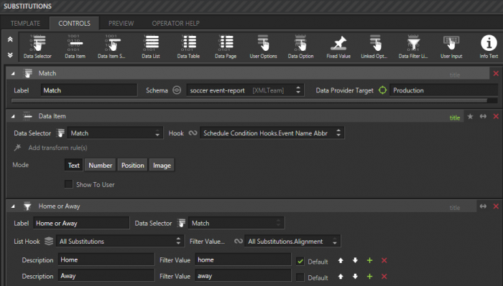Toggle the Show To User checkbox
Viewport: 503px width, 286px height.
(69, 184)
